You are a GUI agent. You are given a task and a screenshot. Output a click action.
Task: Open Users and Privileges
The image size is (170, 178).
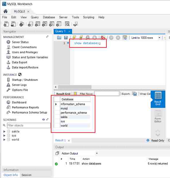pyautogui.click(x=25, y=52)
